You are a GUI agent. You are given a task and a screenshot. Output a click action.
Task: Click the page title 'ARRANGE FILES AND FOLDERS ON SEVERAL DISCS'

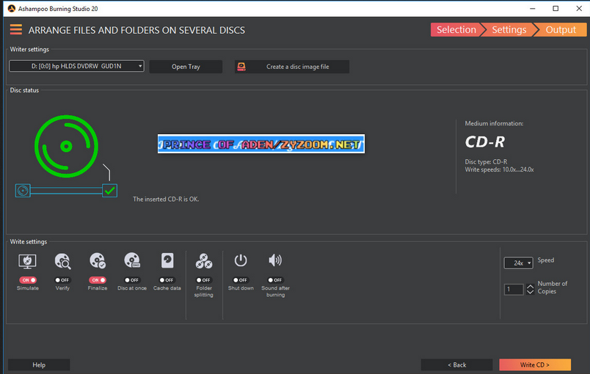pyautogui.click(x=136, y=30)
